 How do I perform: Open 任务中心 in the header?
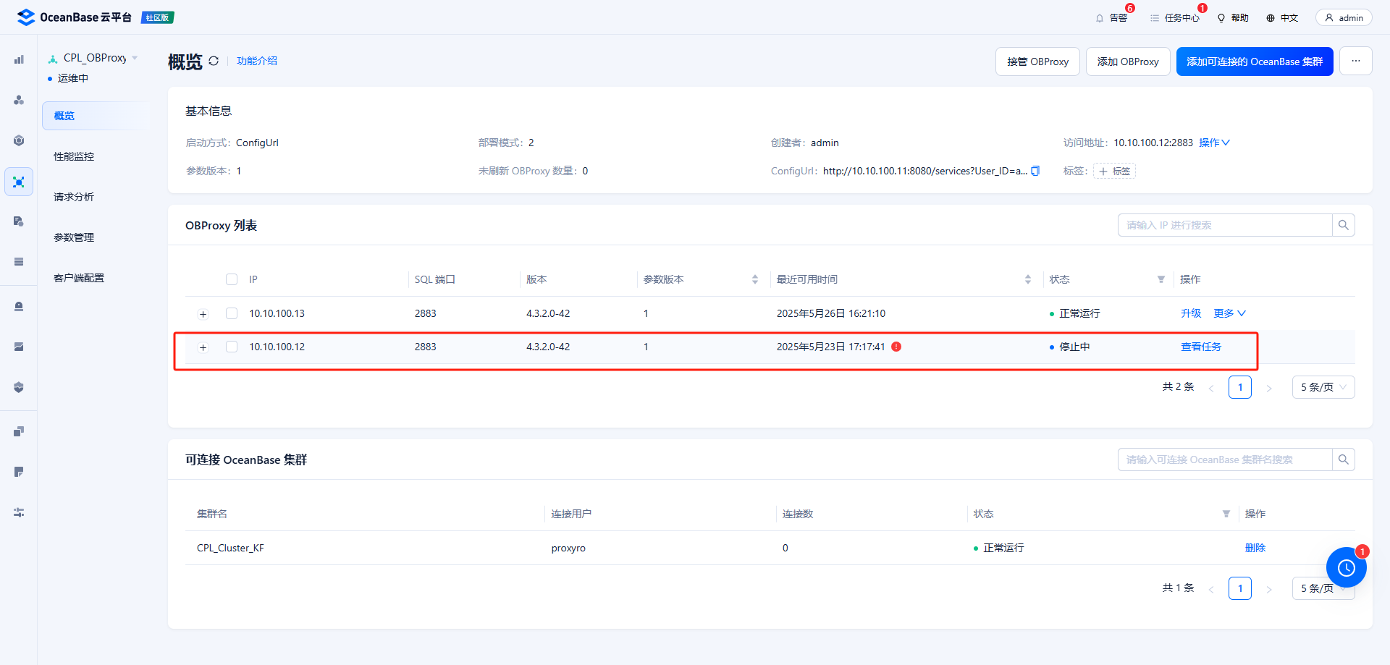pyautogui.click(x=1174, y=18)
